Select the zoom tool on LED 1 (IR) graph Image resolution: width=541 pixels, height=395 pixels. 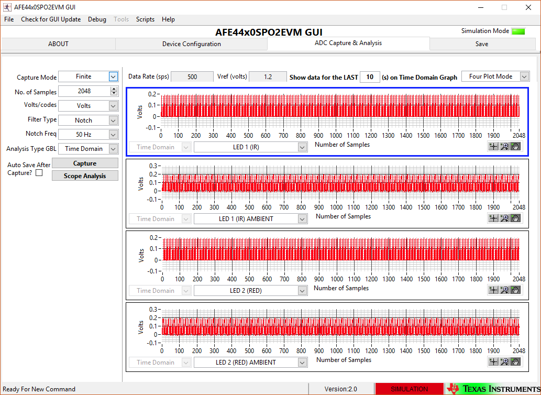pos(504,147)
